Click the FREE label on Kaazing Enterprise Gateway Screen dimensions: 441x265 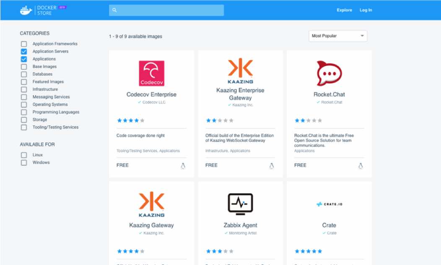(x=212, y=165)
